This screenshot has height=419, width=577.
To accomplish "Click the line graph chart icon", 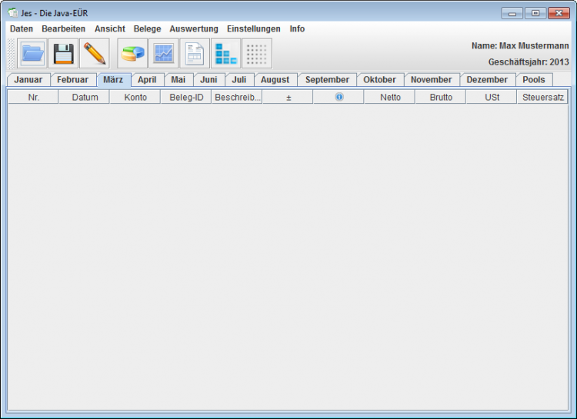I will pos(164,54).
